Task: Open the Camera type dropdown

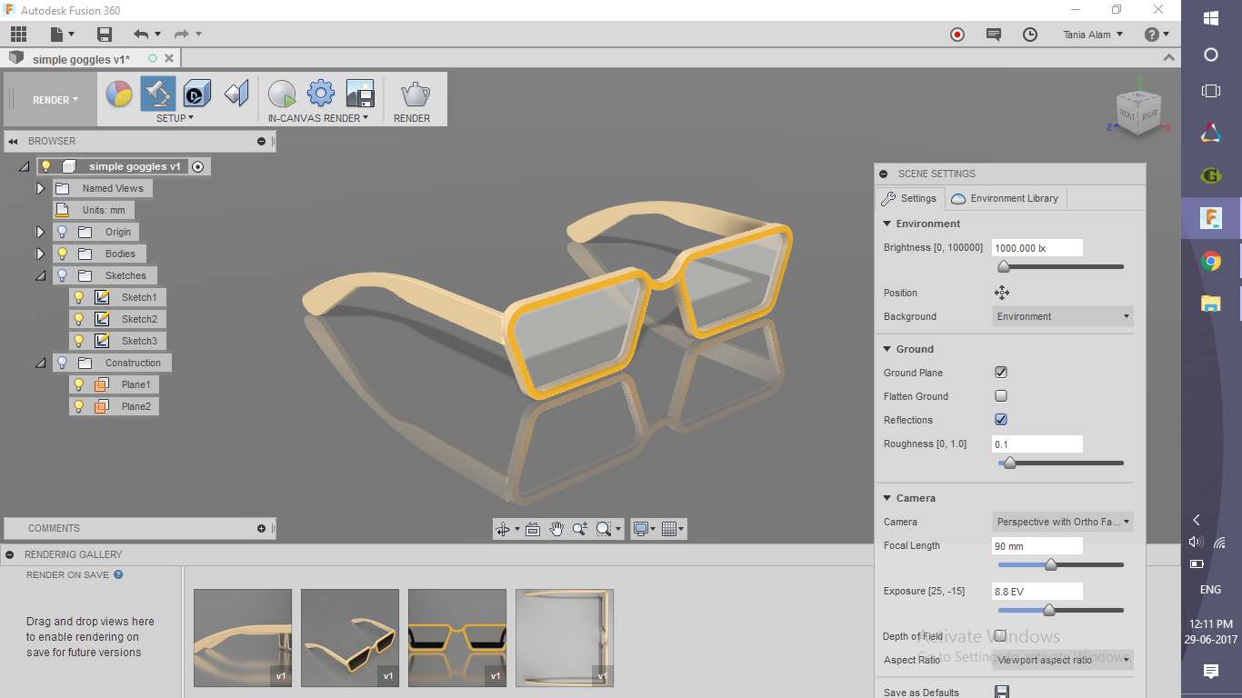Action: (1063, 522)
